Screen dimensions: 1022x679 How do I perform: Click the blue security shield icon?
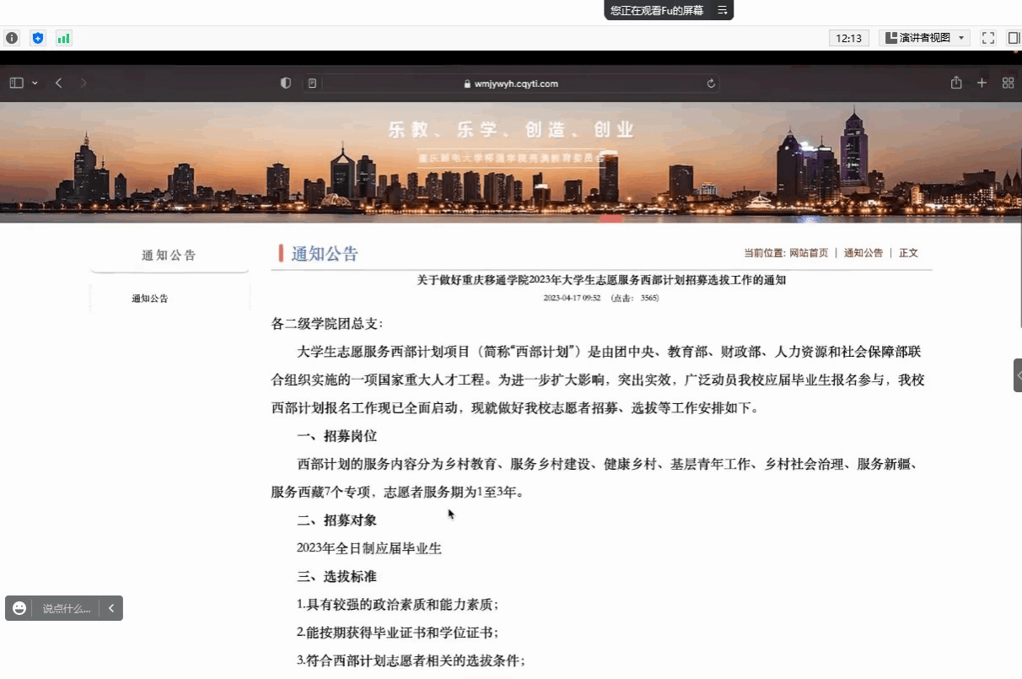click(x=37, y=38)
